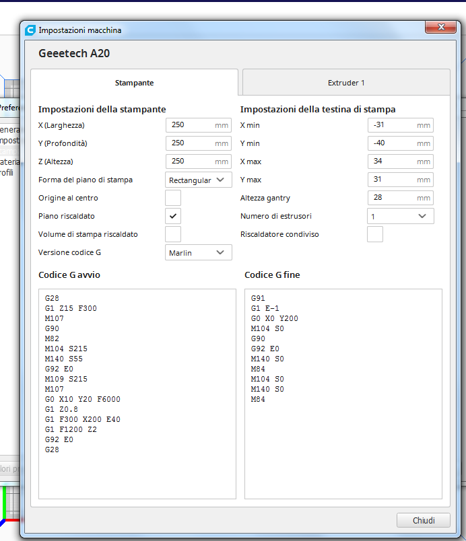Toggle the Origine al centro checkbox
This screenshot has height=541, width=466.
(173, 198)
